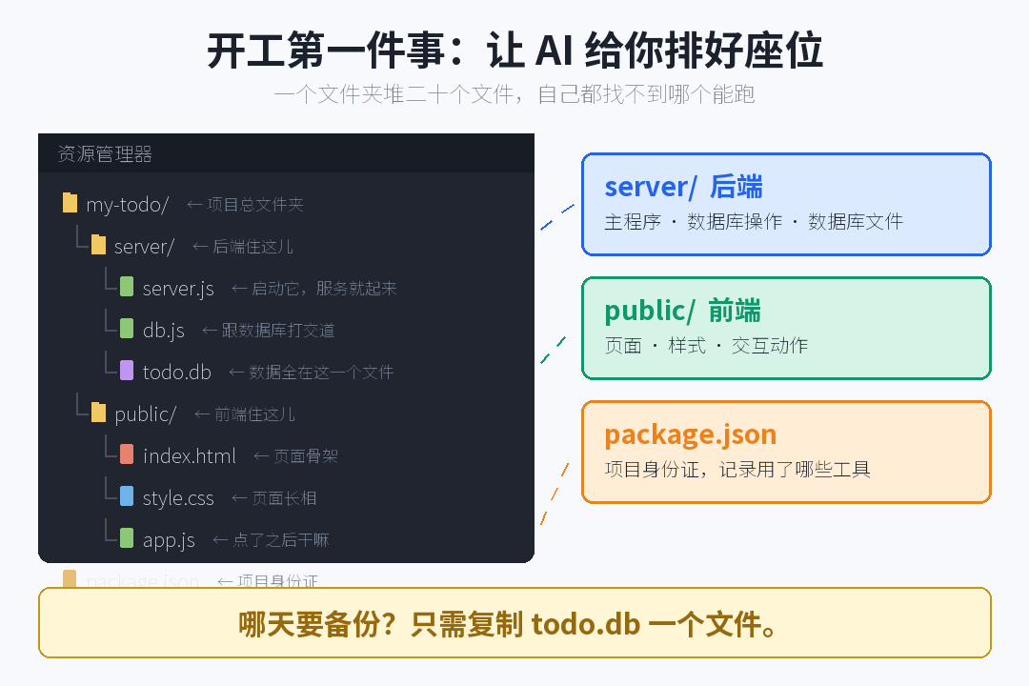
Task: Open the index.html file name
Action: tap(189, 455)
